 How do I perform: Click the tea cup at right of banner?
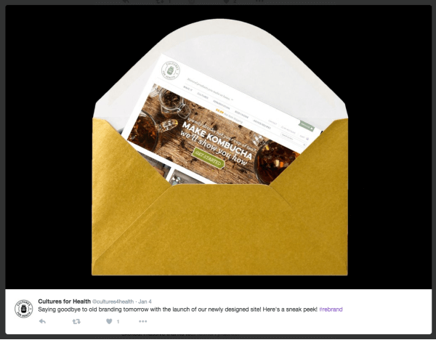click(274, 161)
